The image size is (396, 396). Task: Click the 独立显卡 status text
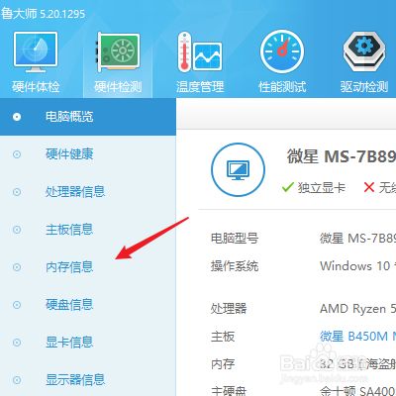322,188
